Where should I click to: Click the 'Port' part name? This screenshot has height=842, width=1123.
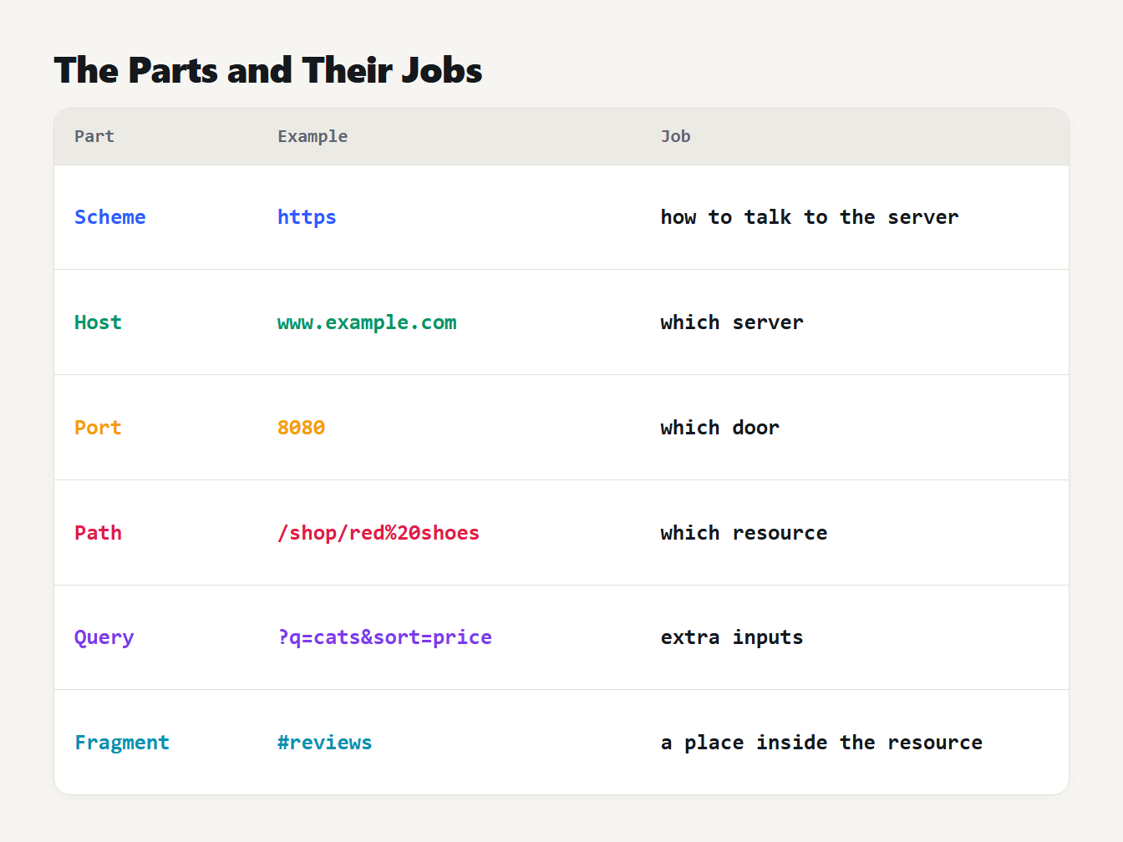(x=98, y=428)
